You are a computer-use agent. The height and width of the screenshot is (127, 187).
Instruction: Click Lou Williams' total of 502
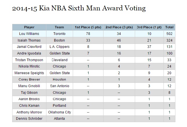(x=169, y=34)
